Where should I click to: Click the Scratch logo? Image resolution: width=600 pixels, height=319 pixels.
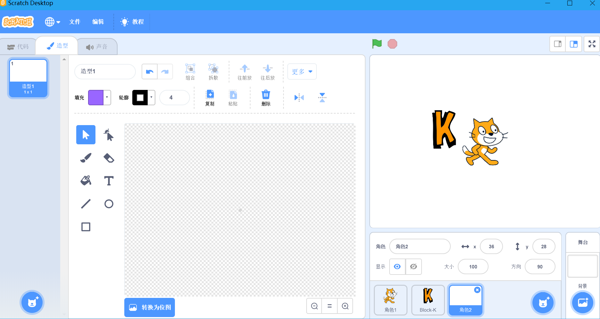coord(18,22)
